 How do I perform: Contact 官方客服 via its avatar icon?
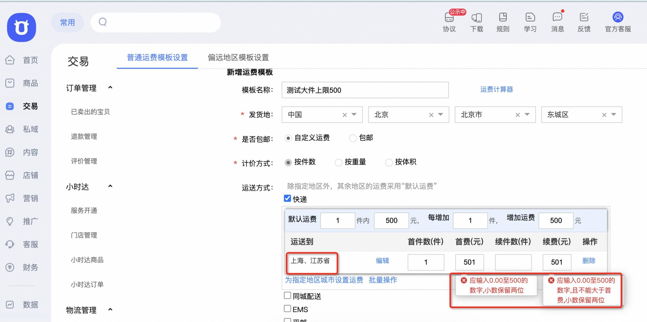pos(618,17)
